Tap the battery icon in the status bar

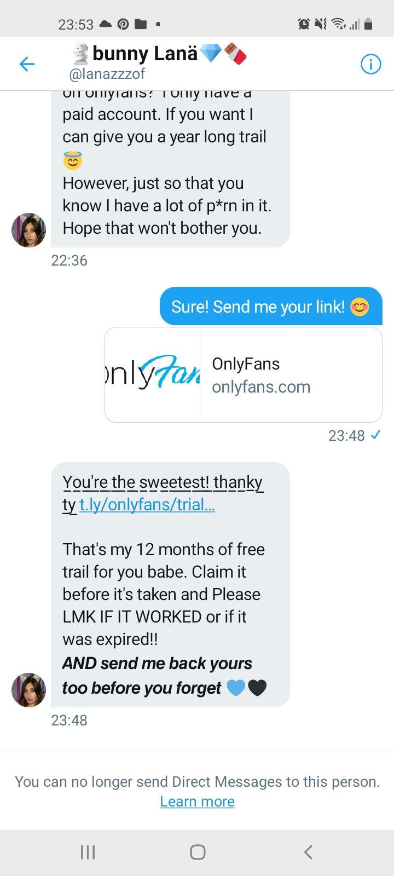[x=368, y=24]
